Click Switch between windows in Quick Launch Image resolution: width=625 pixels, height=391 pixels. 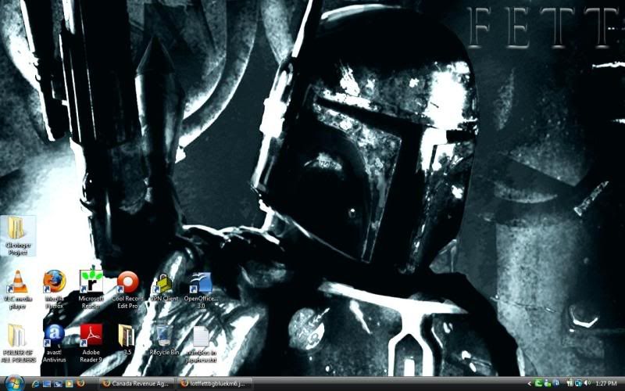[x=58, y=384]
